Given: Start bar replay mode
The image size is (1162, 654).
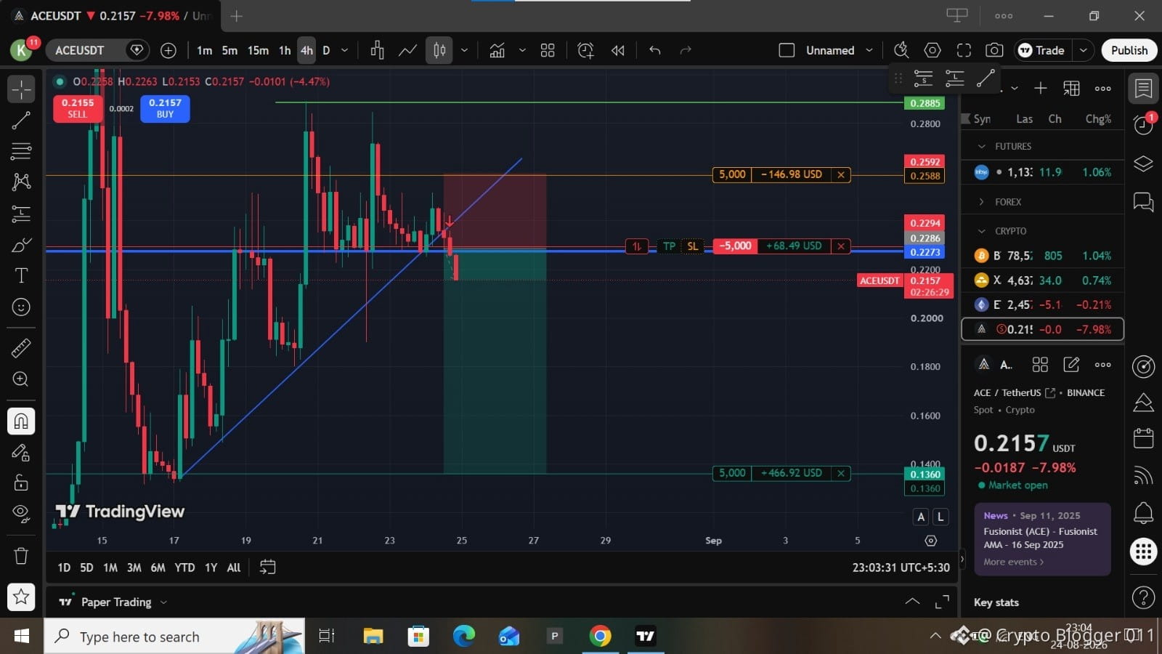Looking at the screenshot, I should point(618,50).
